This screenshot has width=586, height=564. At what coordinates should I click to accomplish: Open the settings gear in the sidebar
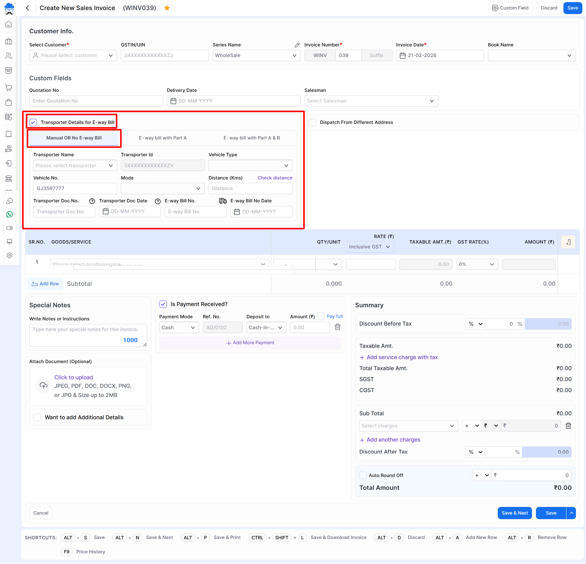[x=9, y=255]
